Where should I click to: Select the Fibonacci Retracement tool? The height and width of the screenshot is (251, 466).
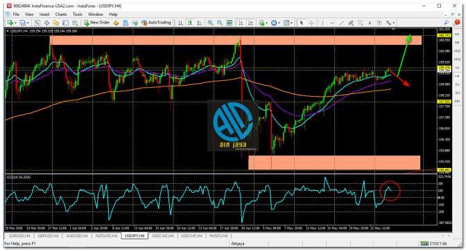click(x=361, y=23)
